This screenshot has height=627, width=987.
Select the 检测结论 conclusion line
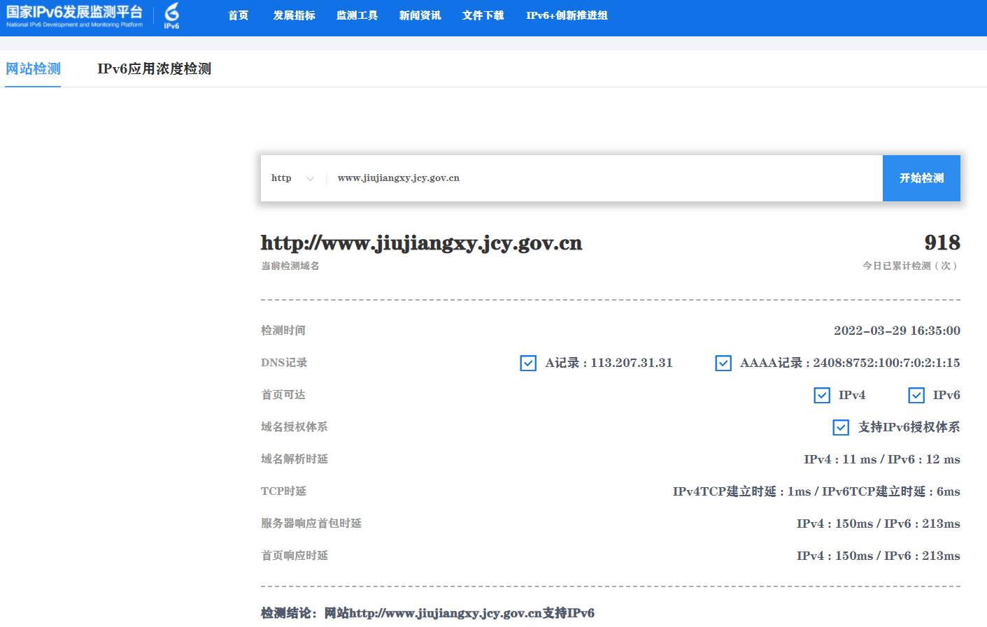(x=427, y=613)
